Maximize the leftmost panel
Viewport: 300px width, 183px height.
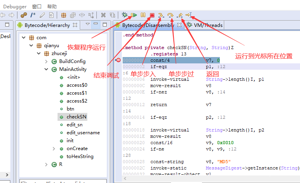(7, 25)
